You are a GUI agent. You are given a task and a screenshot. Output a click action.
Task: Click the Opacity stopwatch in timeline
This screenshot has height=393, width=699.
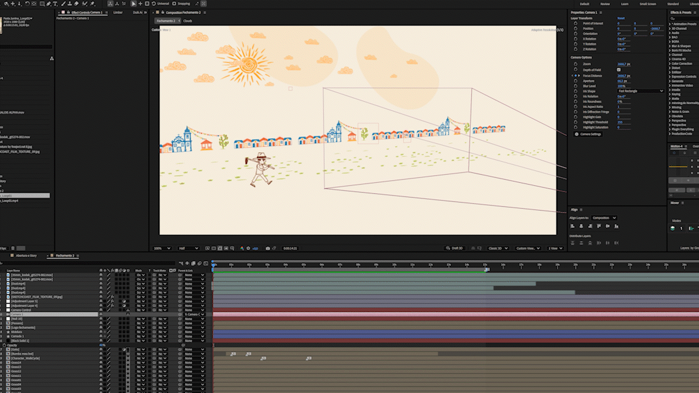(x=4, y=345)
